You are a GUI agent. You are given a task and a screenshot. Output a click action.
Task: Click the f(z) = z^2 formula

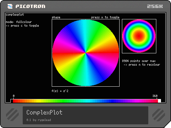point(60,91)
